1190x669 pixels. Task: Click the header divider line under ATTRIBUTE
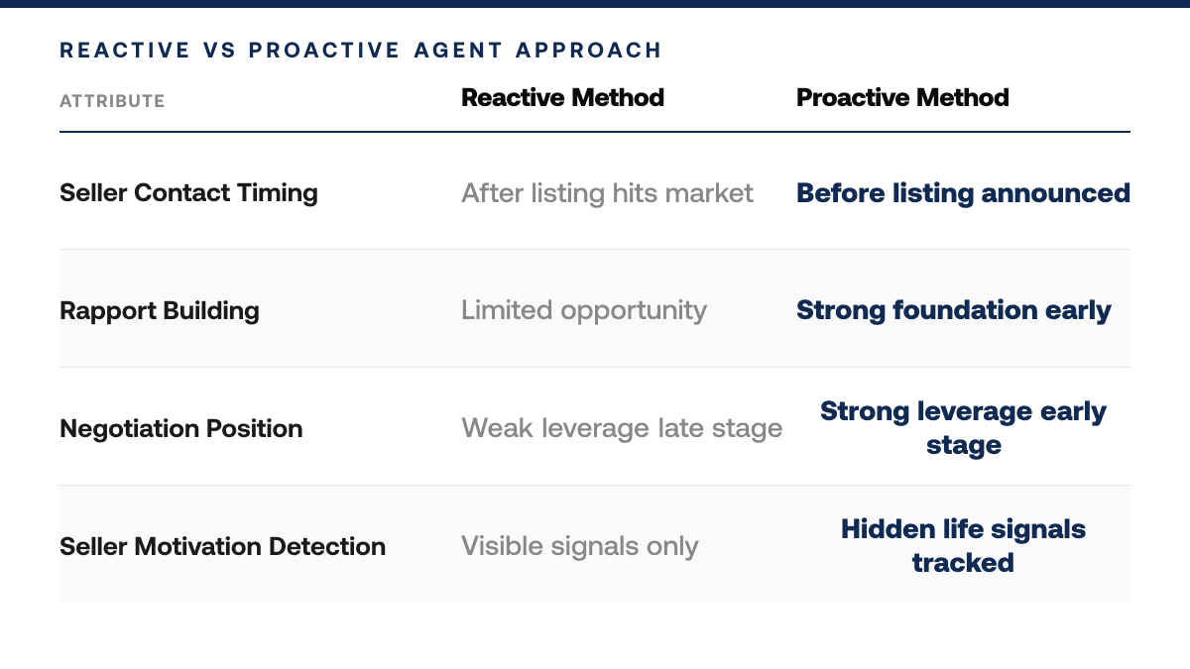(595, 132)
